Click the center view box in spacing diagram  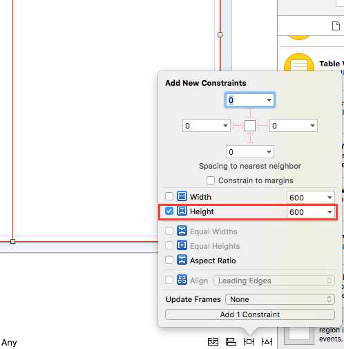pos(250,126)
